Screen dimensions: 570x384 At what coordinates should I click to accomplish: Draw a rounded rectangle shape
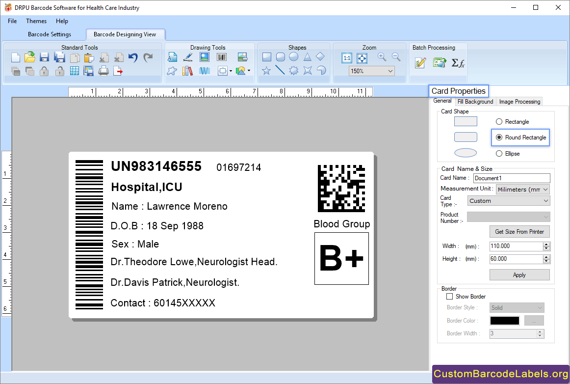coord(280,57)
